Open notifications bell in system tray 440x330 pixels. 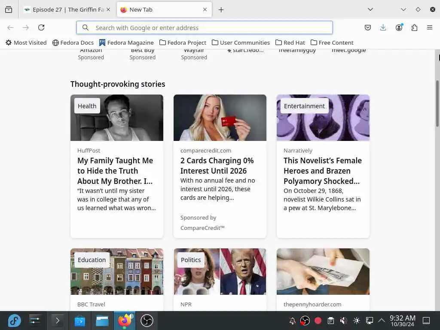coord(292,321)
